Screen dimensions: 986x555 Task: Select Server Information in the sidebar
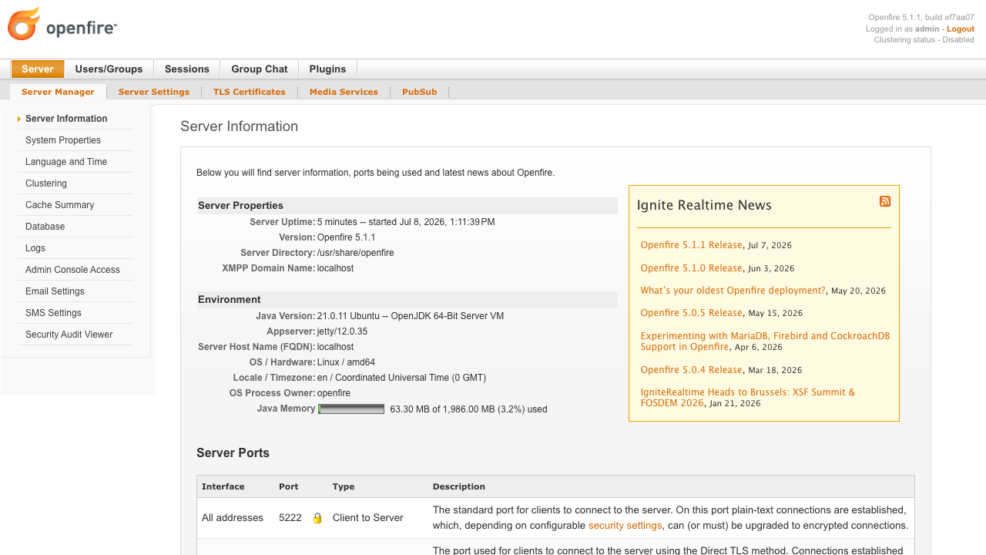66,119
